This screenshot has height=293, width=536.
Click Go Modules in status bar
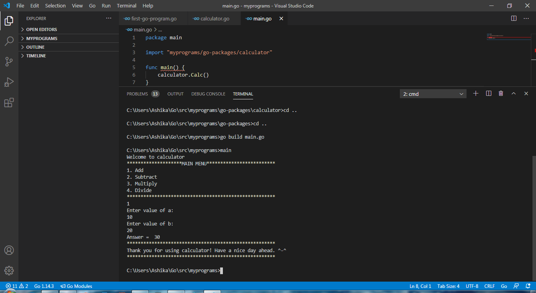(76, 286)
